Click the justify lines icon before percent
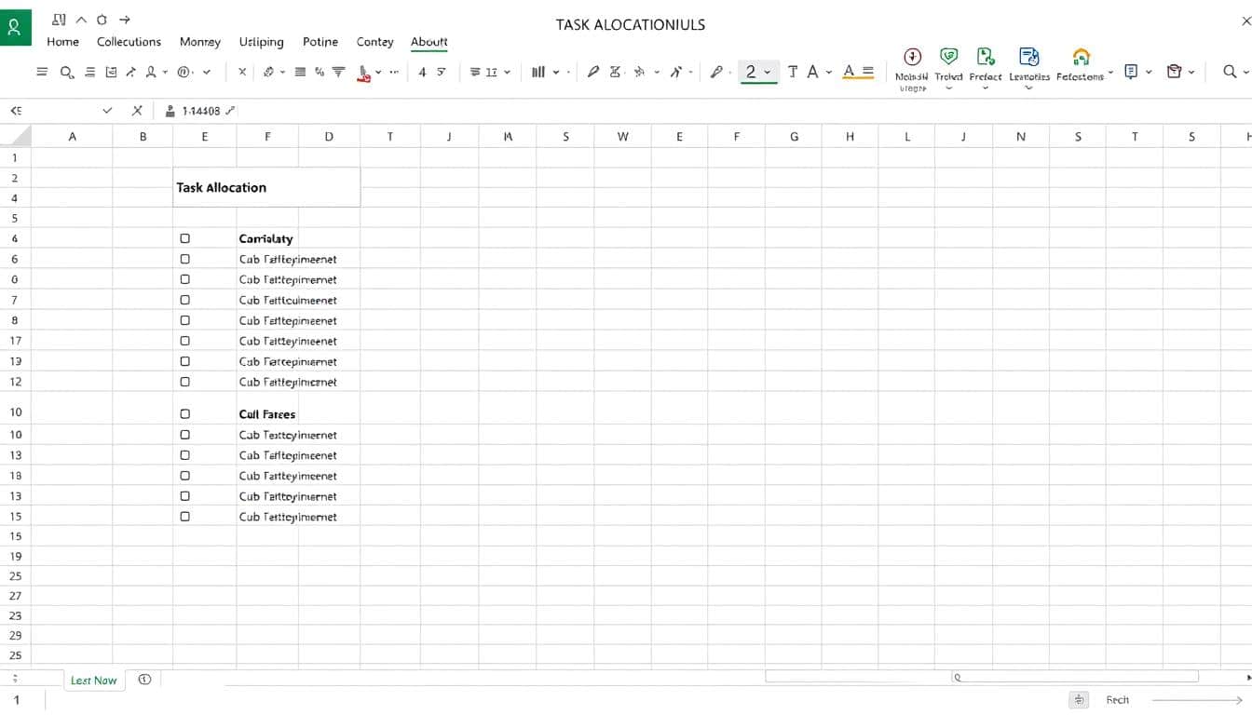The image size is (1252, 715). click(x=300, y=72)
